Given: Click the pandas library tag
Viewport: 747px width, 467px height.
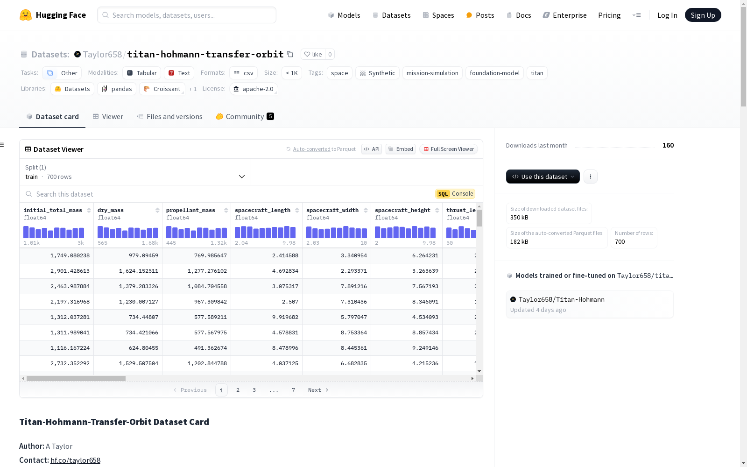Looking at the screenshot, I should pyautogui.click(x=117, y=89).
